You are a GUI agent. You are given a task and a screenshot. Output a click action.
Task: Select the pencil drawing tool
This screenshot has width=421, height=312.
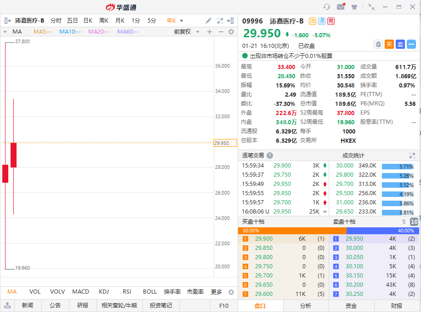208,21
